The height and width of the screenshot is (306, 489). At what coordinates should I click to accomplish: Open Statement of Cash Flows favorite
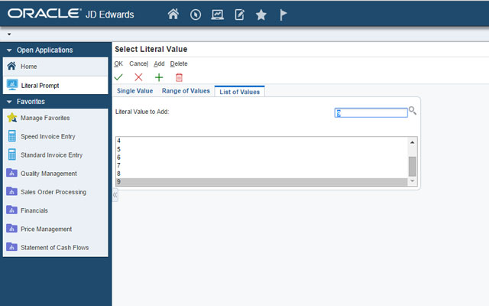56,247
